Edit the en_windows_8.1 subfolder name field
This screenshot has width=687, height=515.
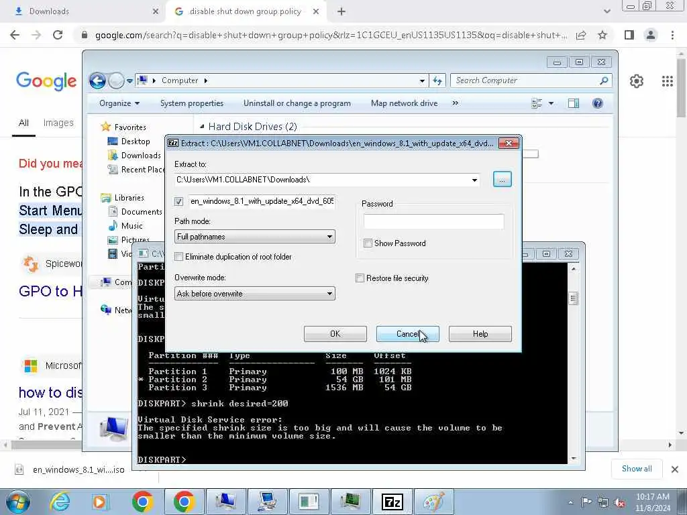[262, 201]
